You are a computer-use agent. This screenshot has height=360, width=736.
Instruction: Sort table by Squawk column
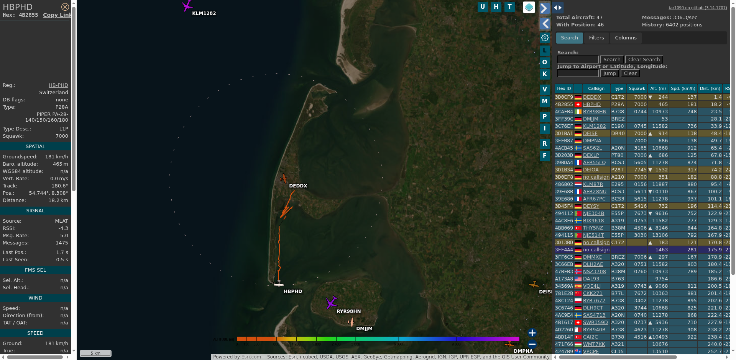coord(637,89)
